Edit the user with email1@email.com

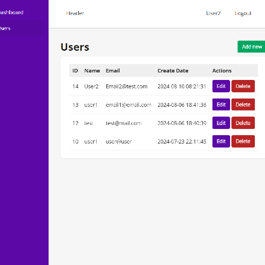coord(221,105)
